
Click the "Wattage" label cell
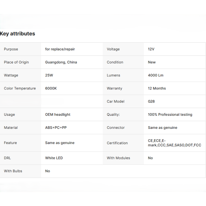pos(11,75)
